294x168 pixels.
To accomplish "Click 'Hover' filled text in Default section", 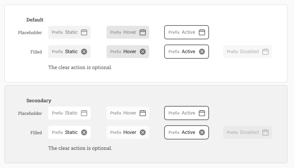I will click(130, 52).
